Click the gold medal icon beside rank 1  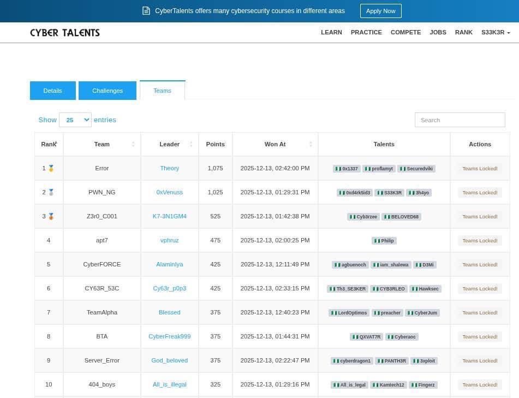[52, 168]
